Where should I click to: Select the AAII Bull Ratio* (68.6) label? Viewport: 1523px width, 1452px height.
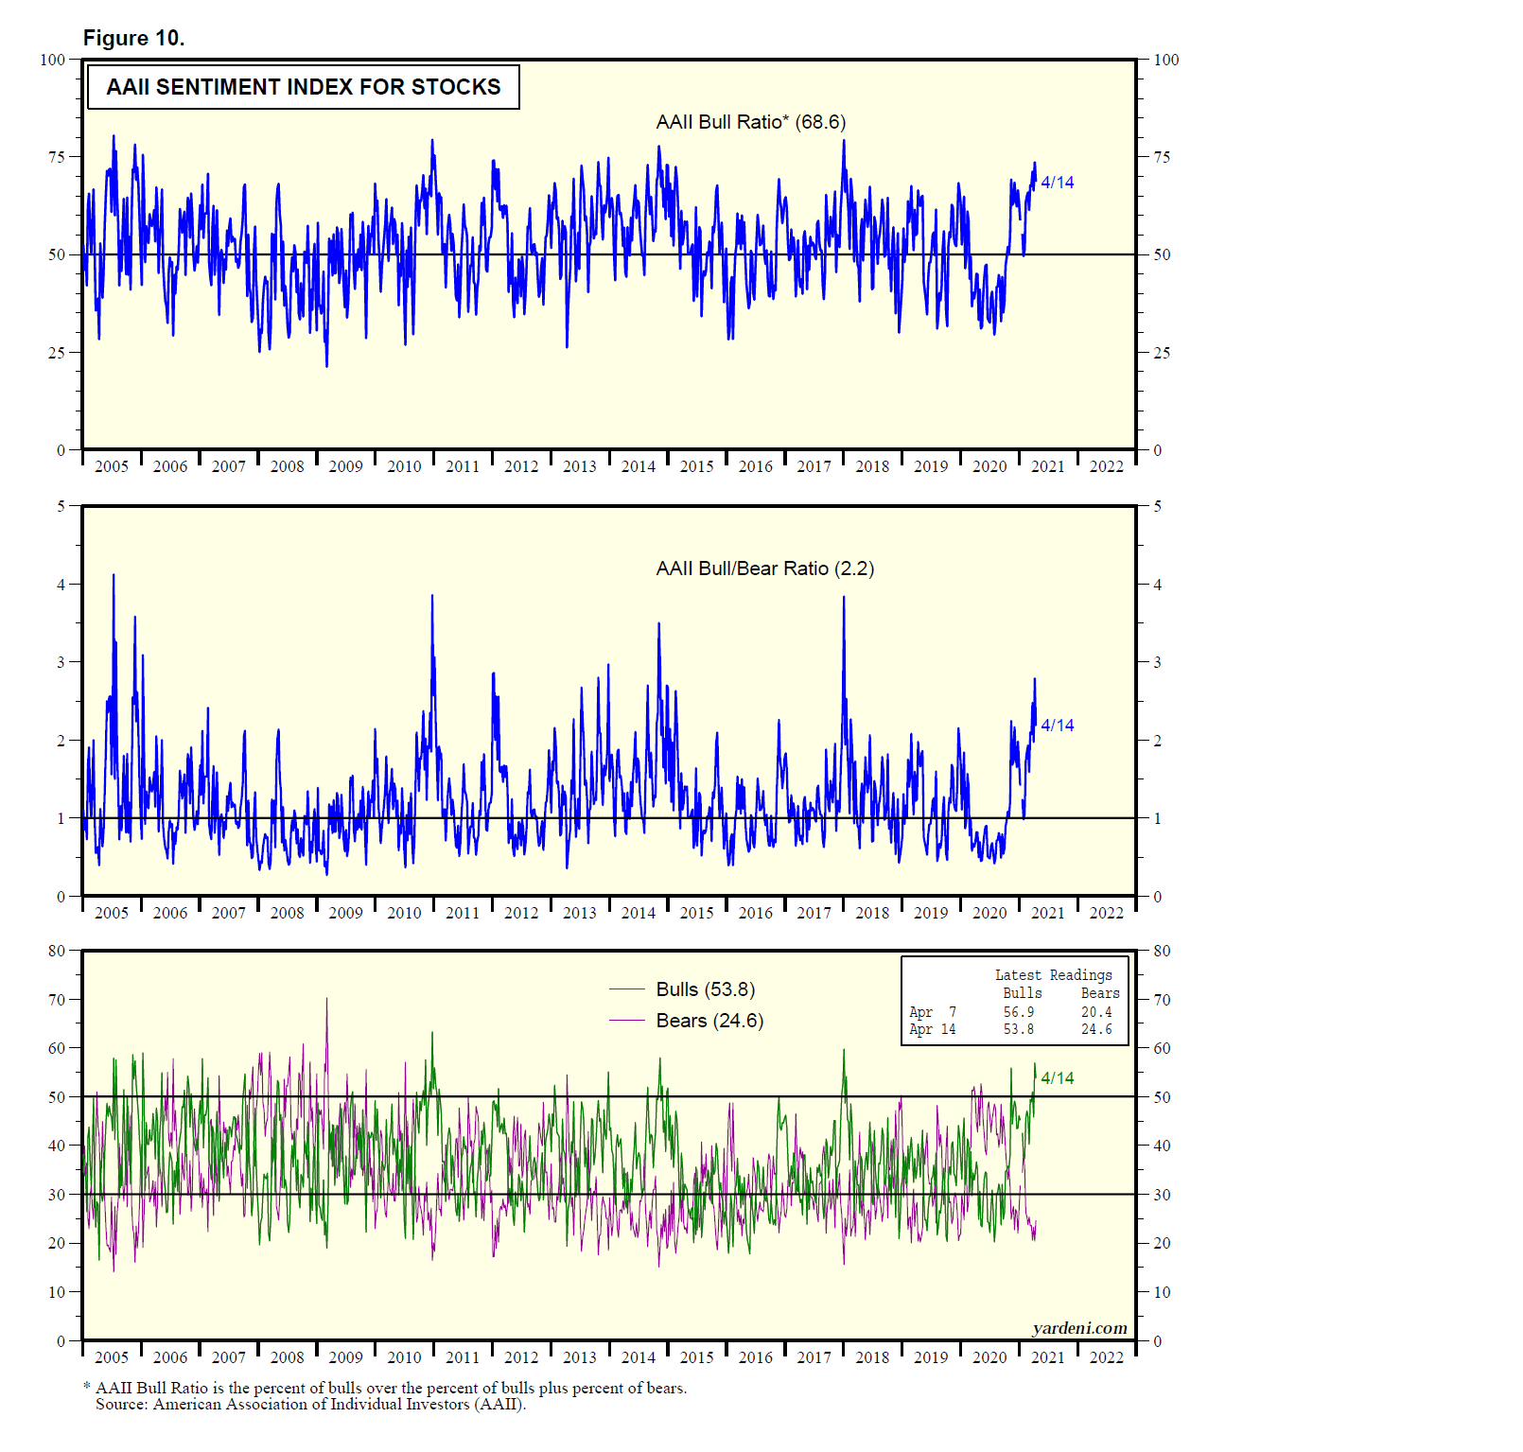click(750, 122)
